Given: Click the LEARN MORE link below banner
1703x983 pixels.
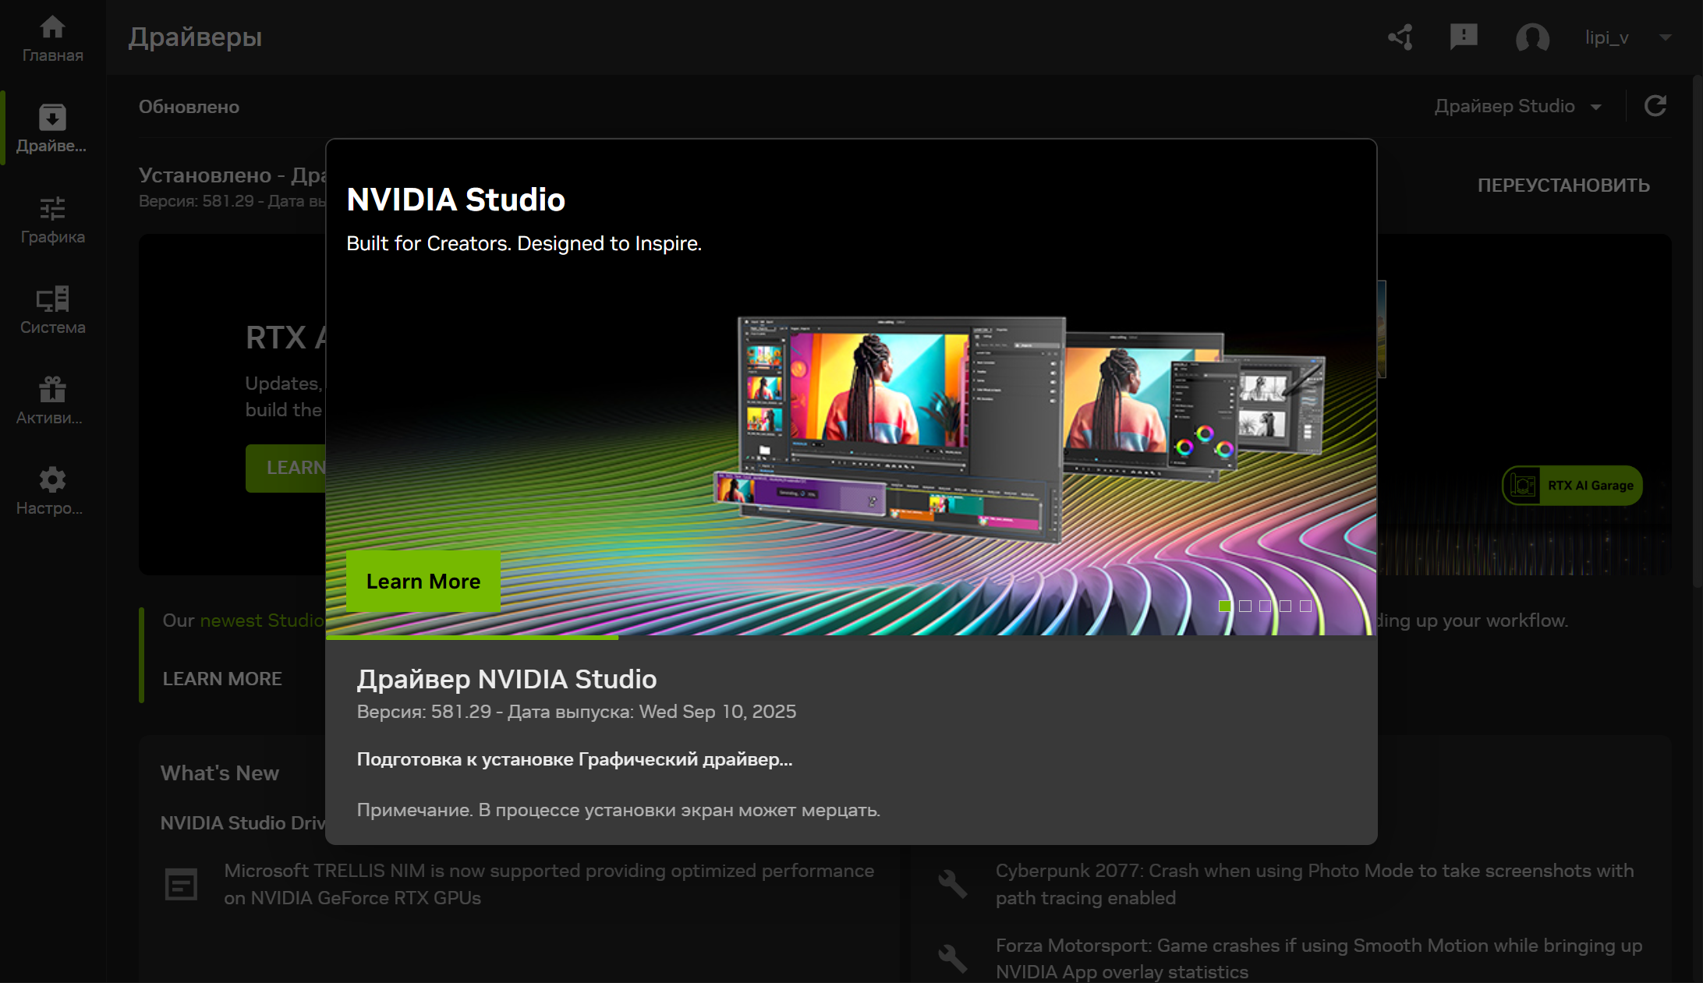Looking at the screenshot, I should pos(222,678).
